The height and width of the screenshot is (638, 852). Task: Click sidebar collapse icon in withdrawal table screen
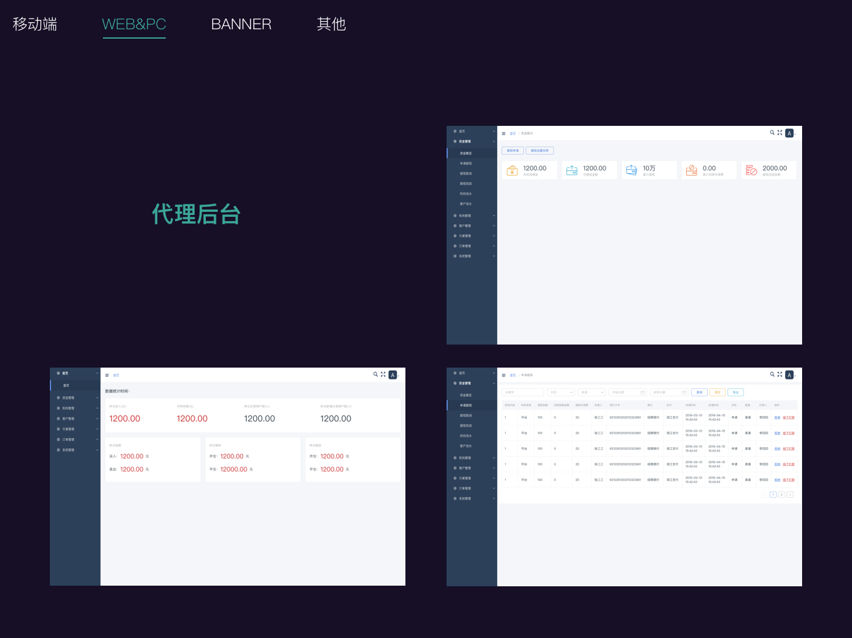504,375
